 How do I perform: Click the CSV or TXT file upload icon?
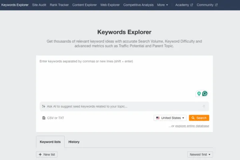(x=44, y=118)
